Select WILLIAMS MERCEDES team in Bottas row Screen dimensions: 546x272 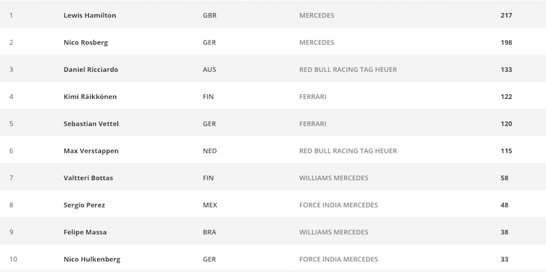(333, 178)
